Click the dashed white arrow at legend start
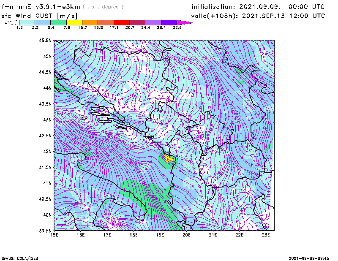 pyautogui.click(x=12, y=22)
